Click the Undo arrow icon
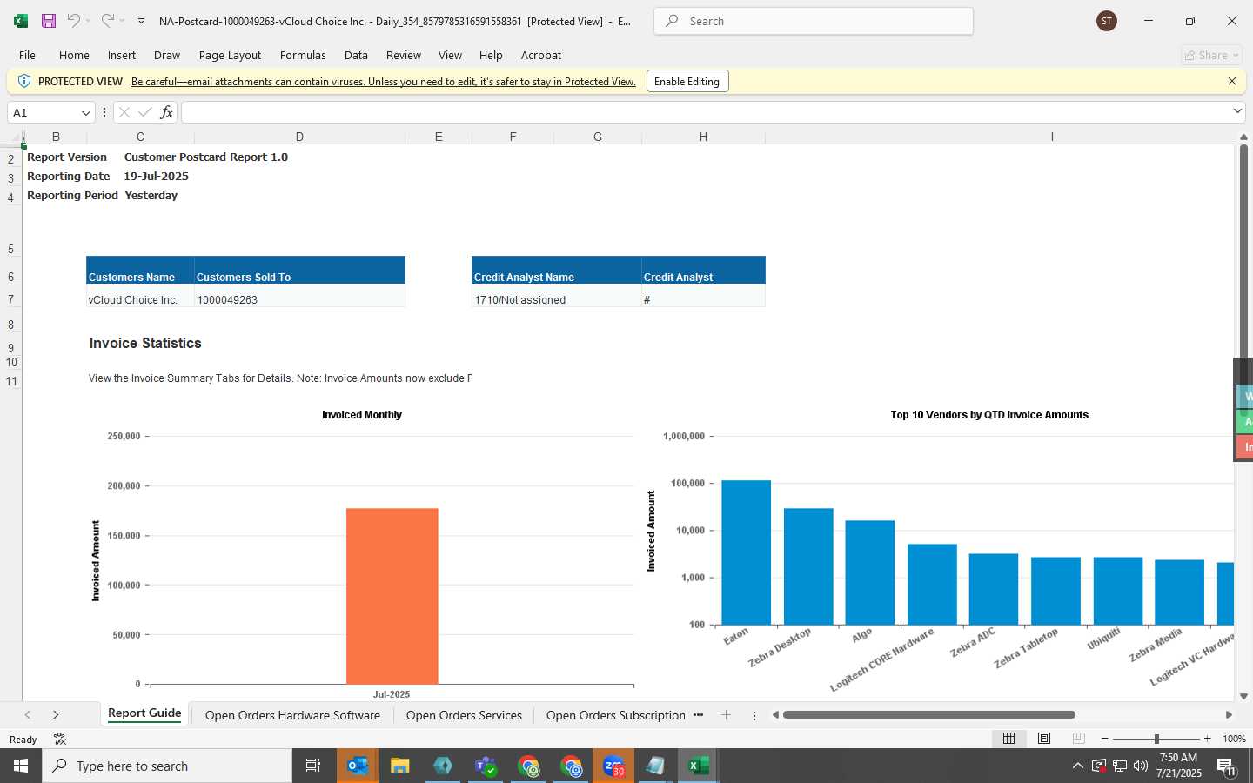1253x783 pixels. [74, 21]
